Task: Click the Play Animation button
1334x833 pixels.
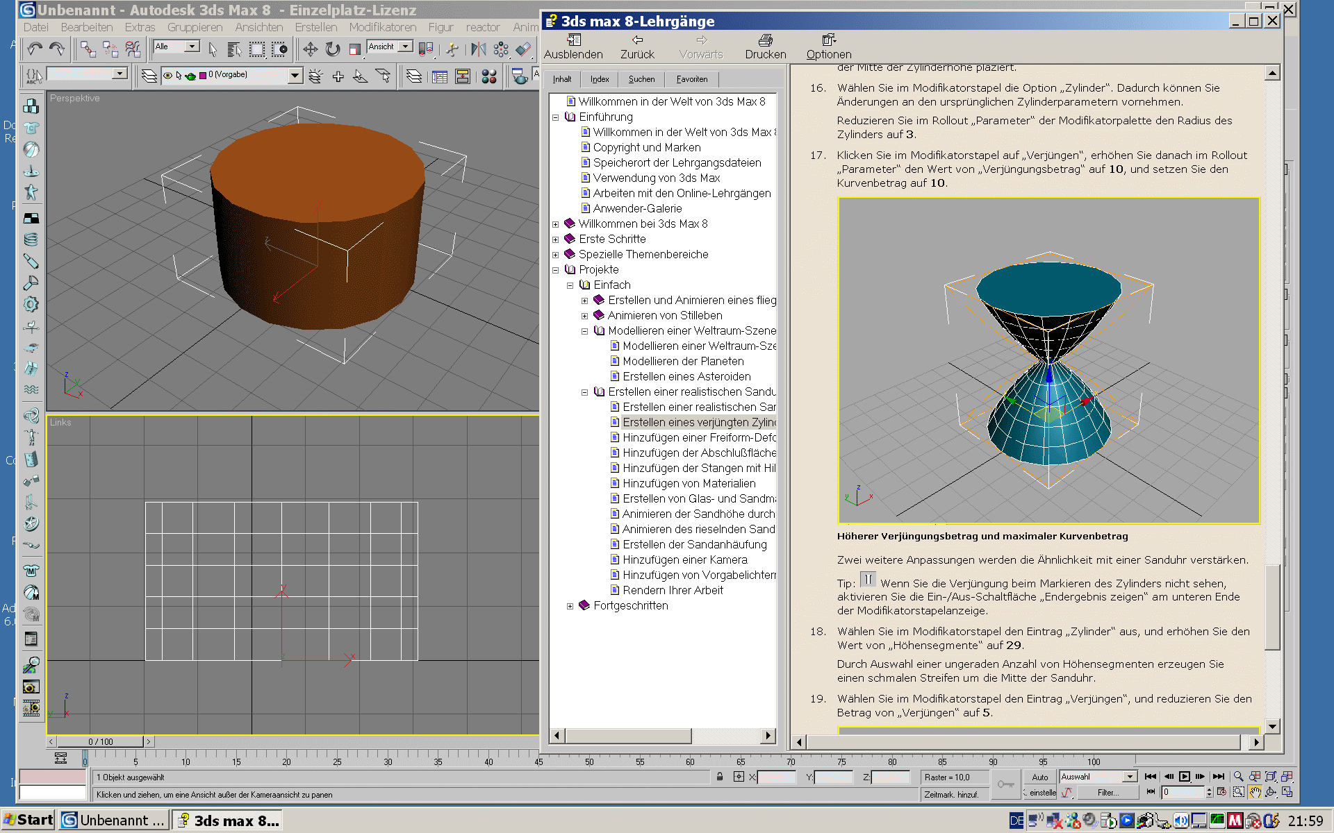Action: (1185, 777)
